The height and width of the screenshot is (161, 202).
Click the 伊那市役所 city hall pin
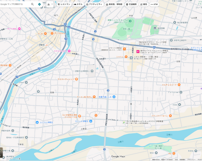pos(13,130)
